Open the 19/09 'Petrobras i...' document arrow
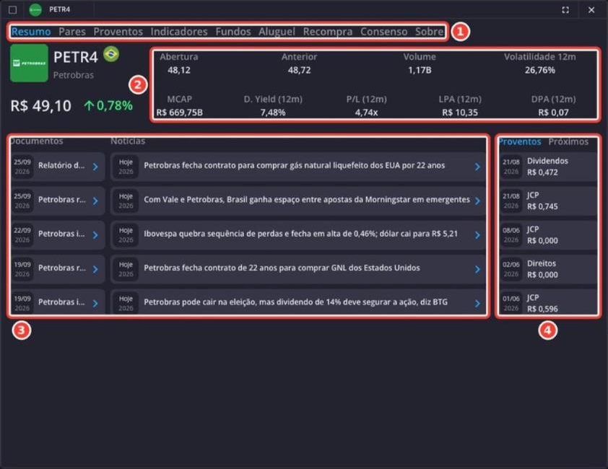 point(95,303)
